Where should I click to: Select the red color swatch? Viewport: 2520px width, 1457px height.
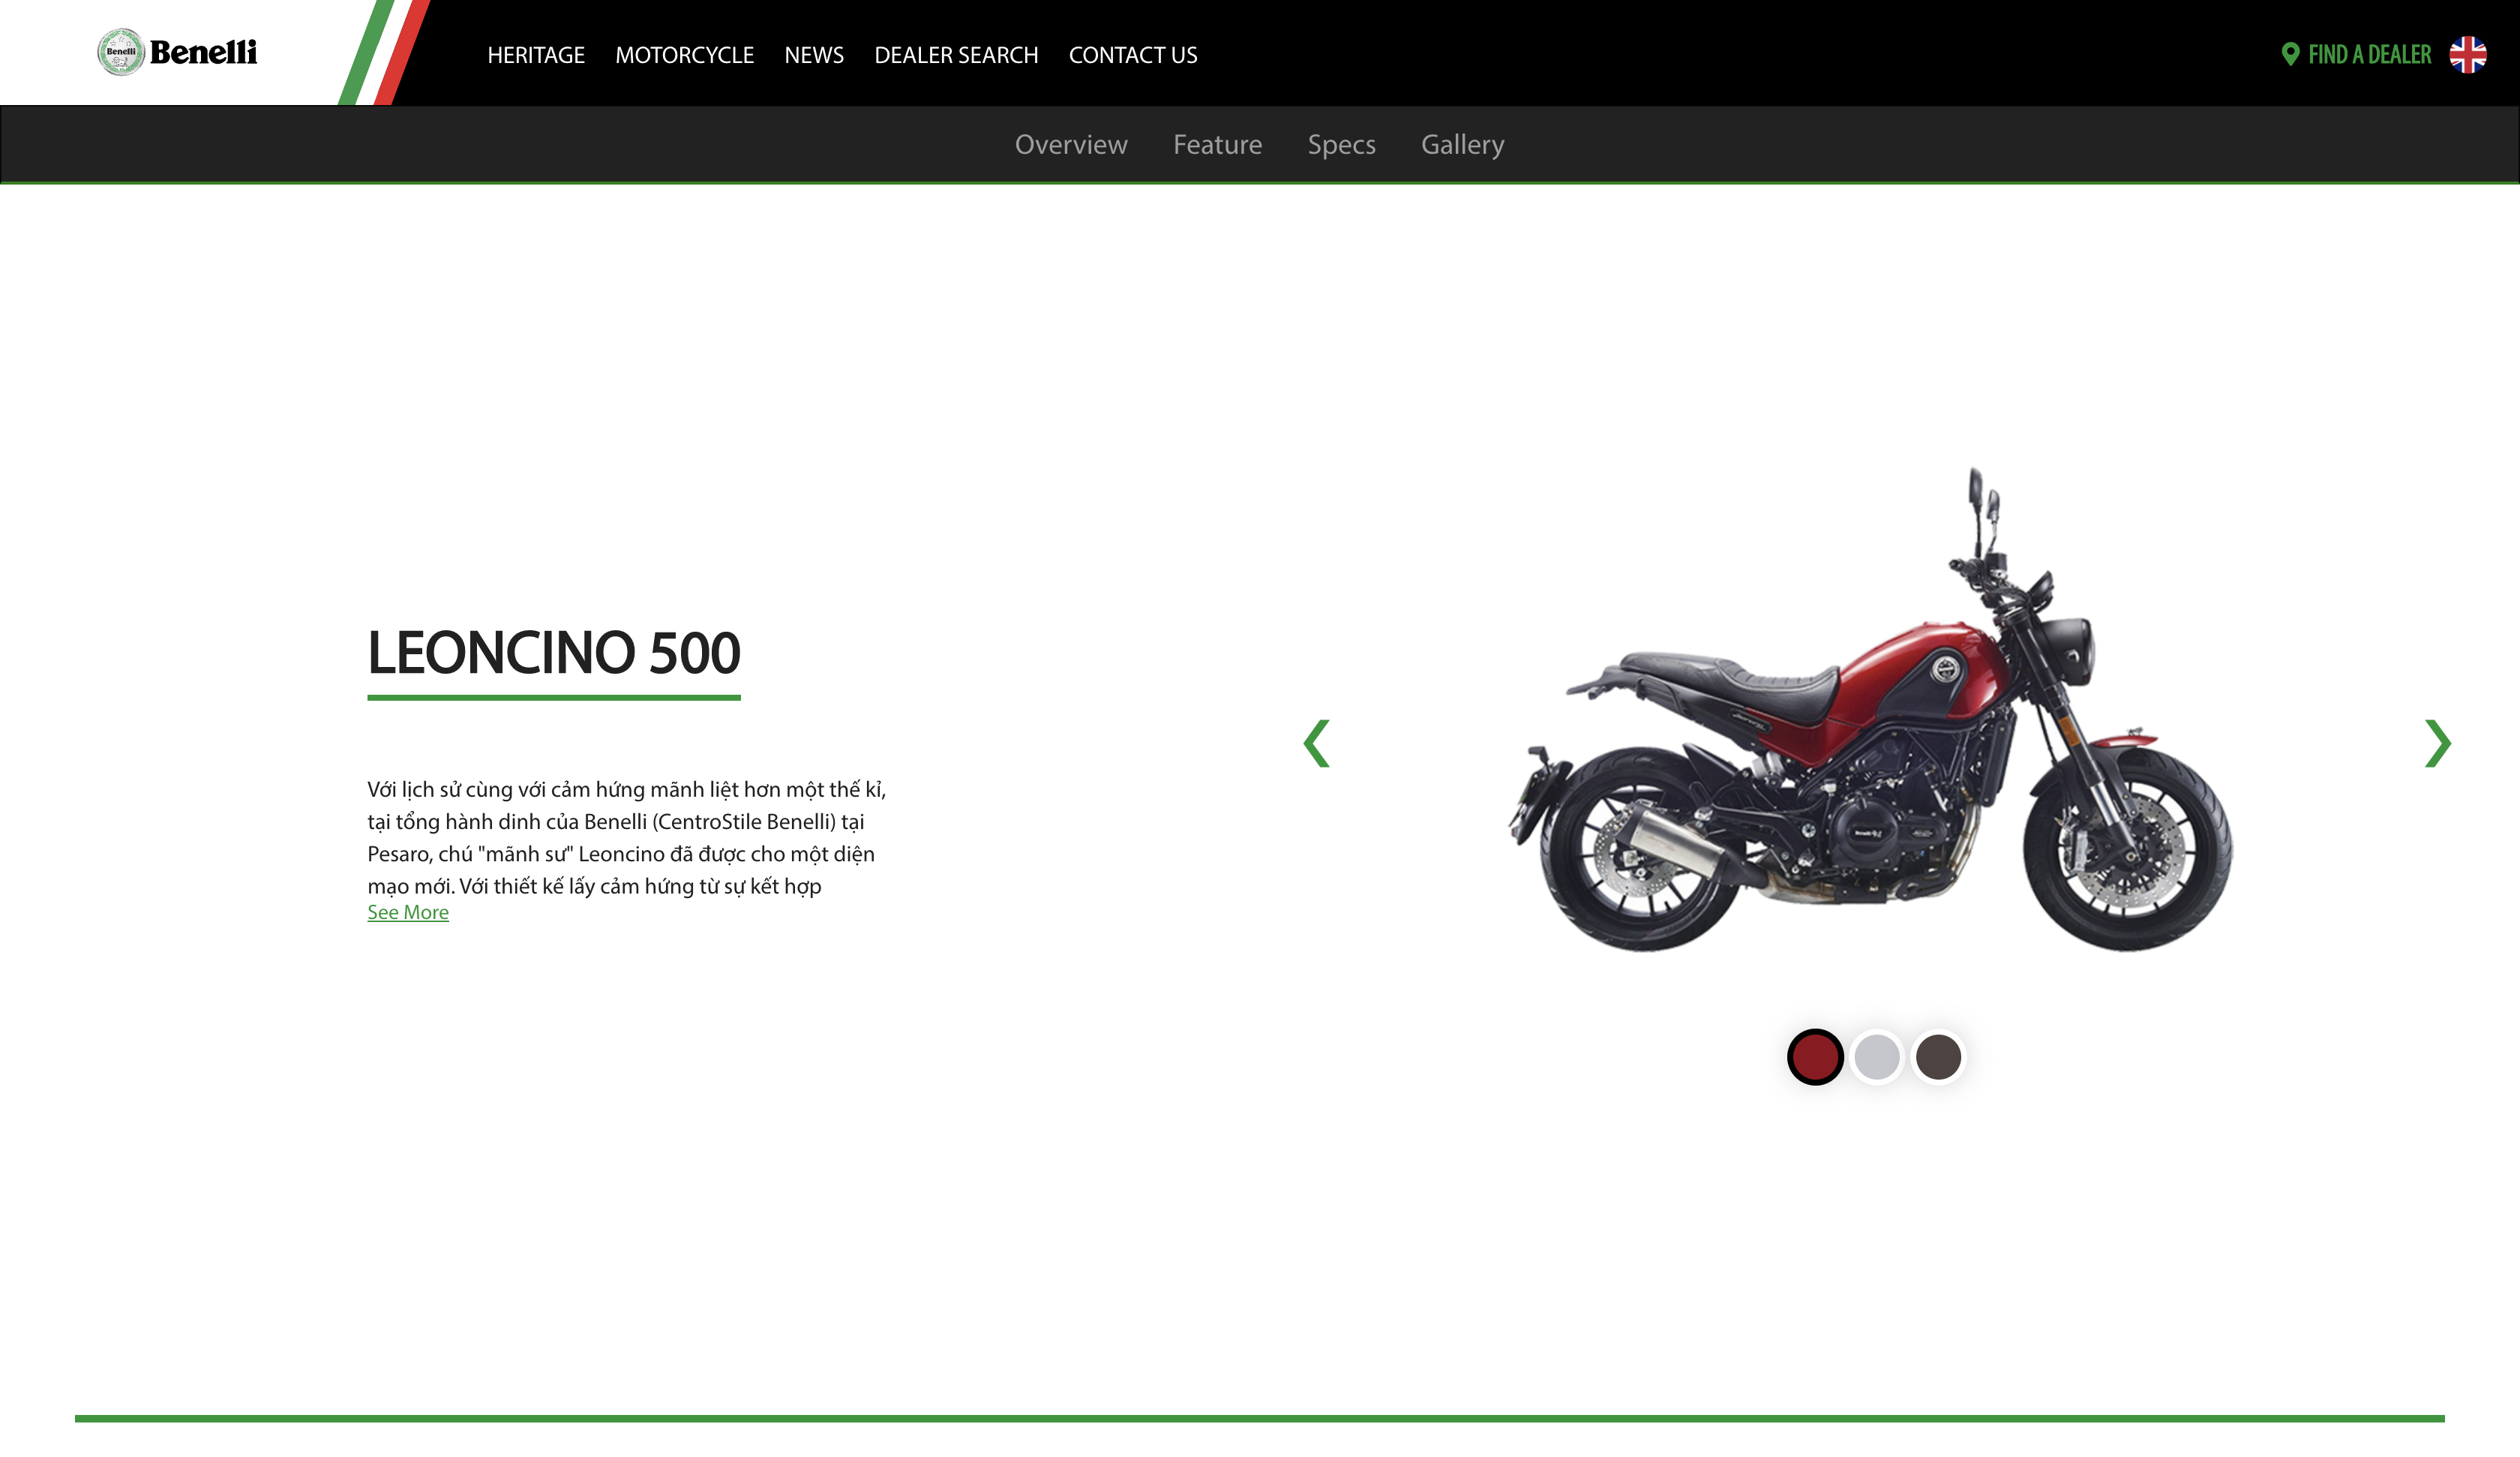point(1814,1056)
